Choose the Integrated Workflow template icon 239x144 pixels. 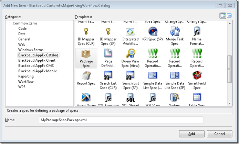click(130, 32)
